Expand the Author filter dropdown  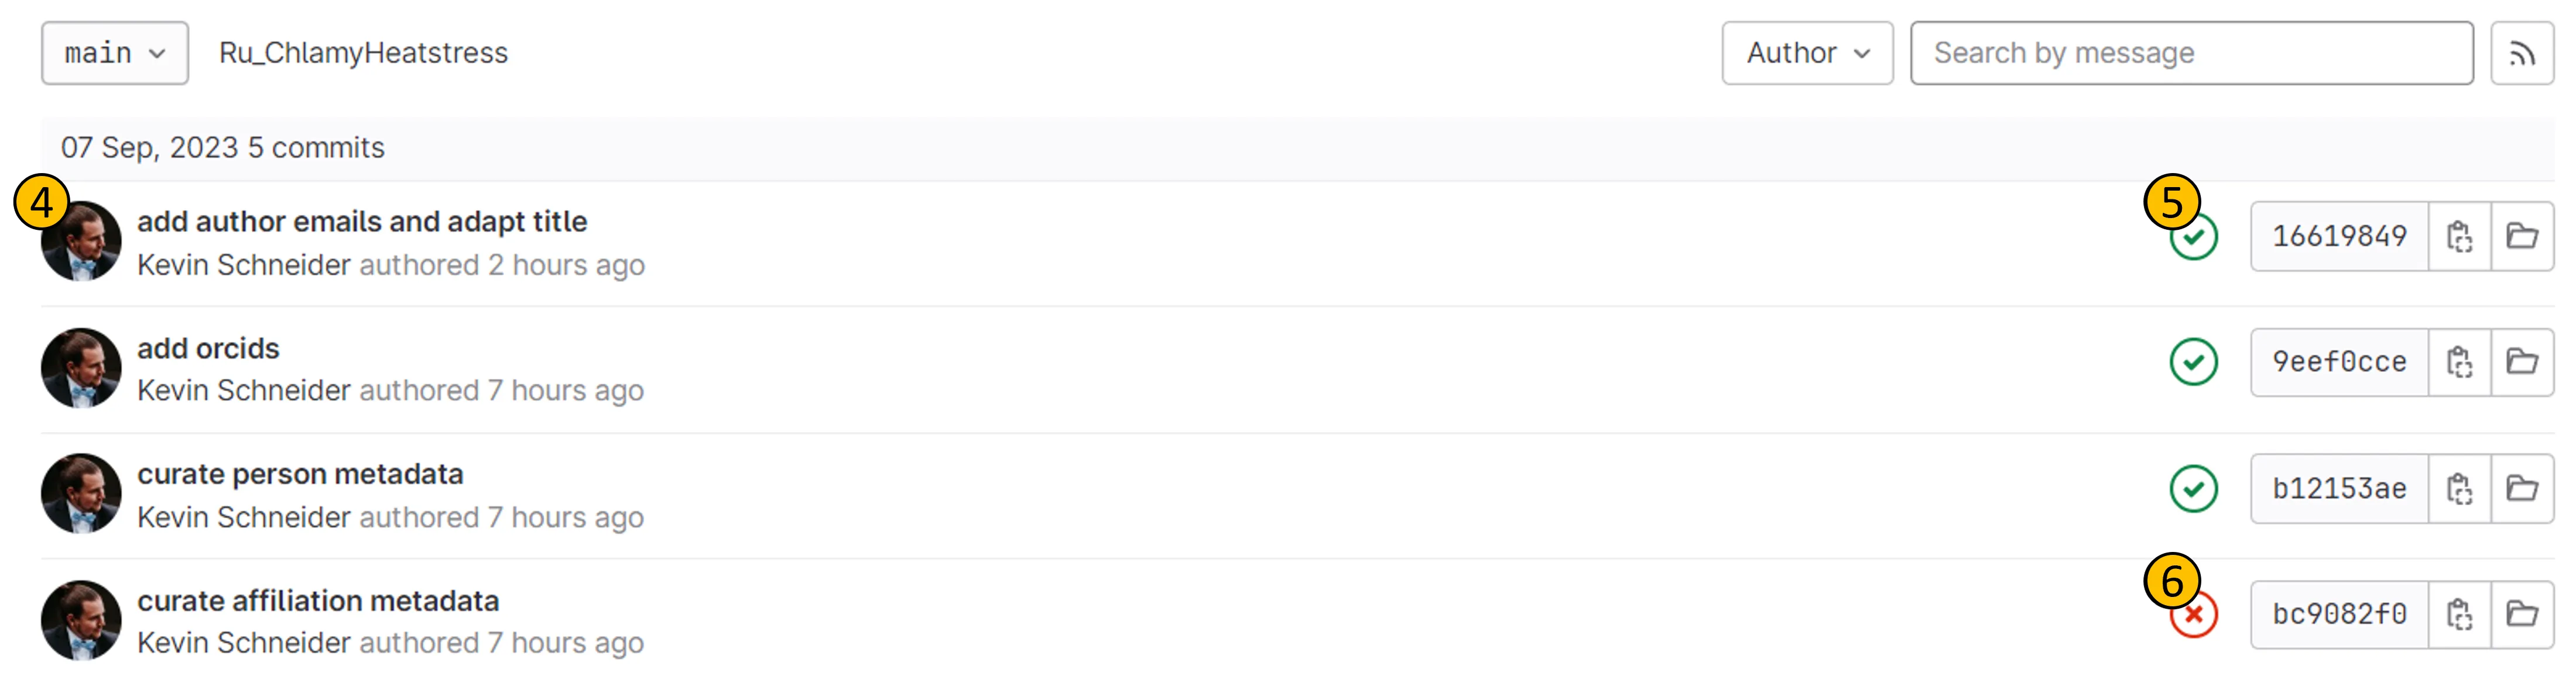click(x=1806, y=53)
